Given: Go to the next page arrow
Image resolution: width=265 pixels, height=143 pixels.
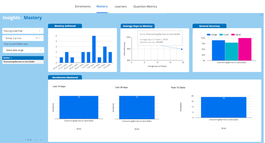Looking at the screenshot, I should [x=41, y=140].
